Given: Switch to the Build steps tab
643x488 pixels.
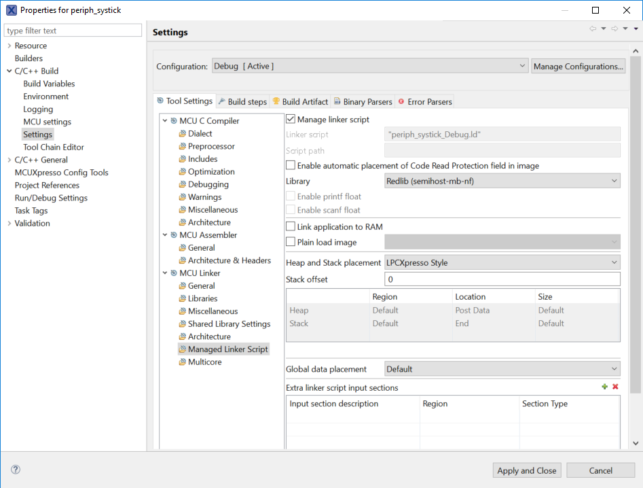Looking at the screenshot, I should coord(243,102).
